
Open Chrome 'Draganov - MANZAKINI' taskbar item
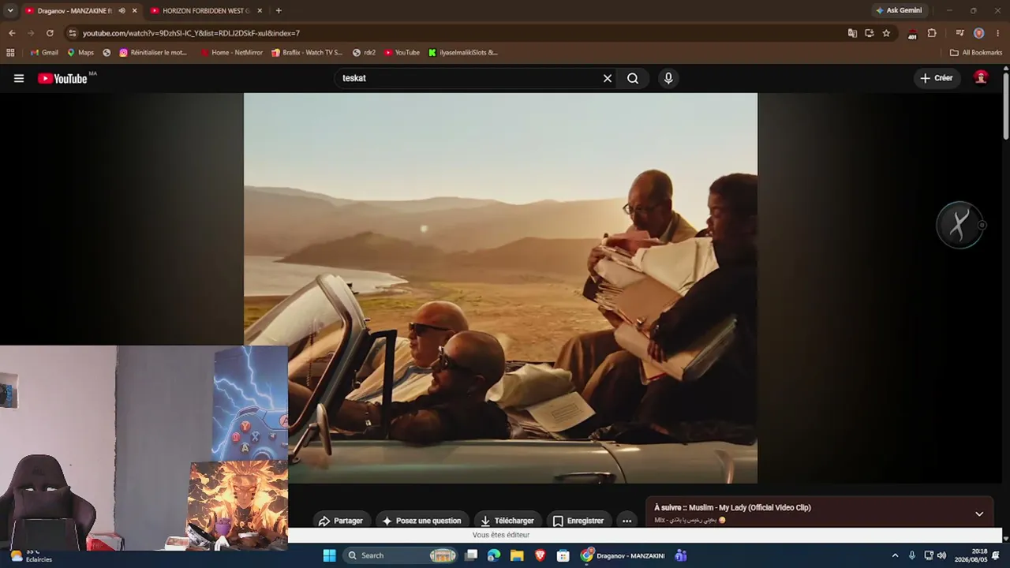point(623,555)
